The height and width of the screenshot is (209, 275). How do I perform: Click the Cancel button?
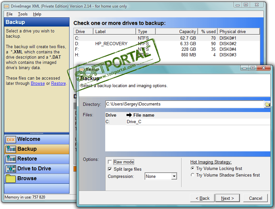[x=256, y=198]
